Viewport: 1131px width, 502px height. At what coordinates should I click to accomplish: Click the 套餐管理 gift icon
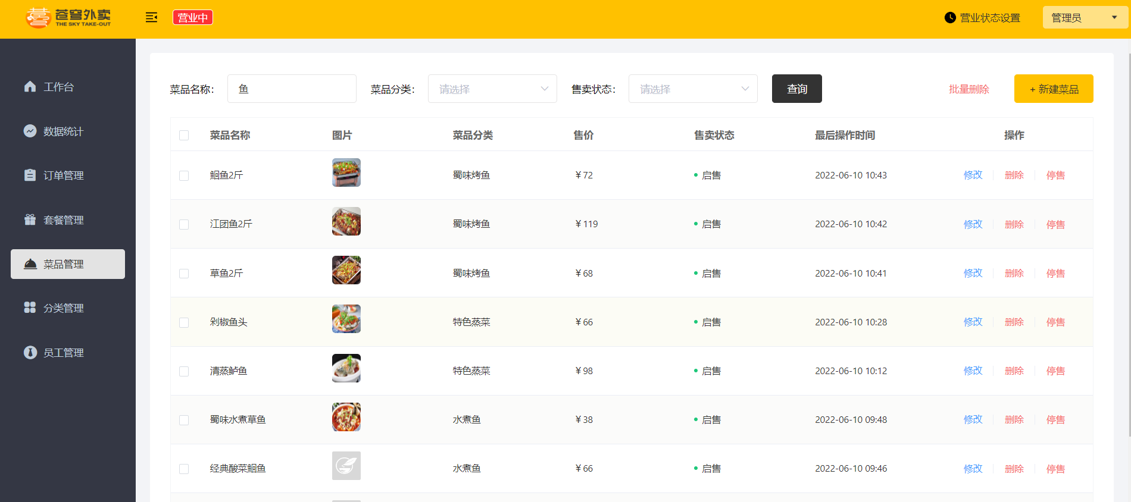click(30, 219)
